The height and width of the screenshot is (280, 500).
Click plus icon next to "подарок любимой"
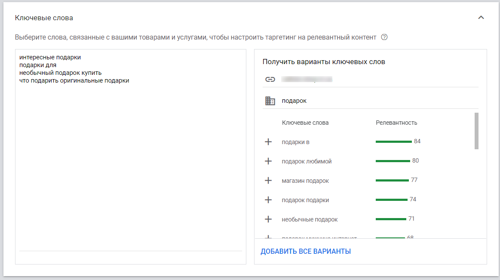point(268,161)
